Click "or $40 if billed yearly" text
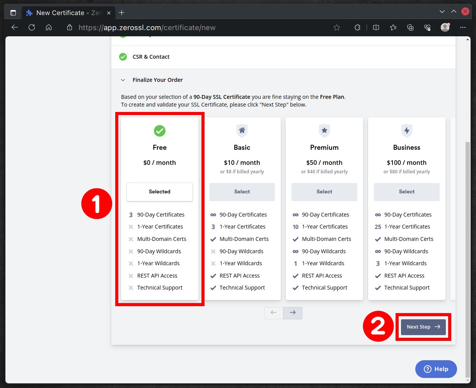This screenshot has height=388, width=476. (324, 172)
